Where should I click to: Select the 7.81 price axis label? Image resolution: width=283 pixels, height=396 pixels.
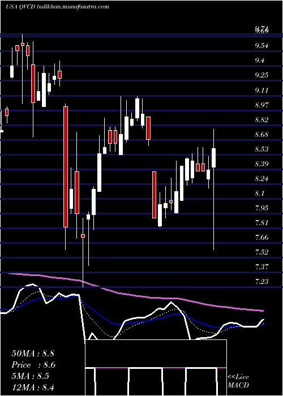pos(261,223)
